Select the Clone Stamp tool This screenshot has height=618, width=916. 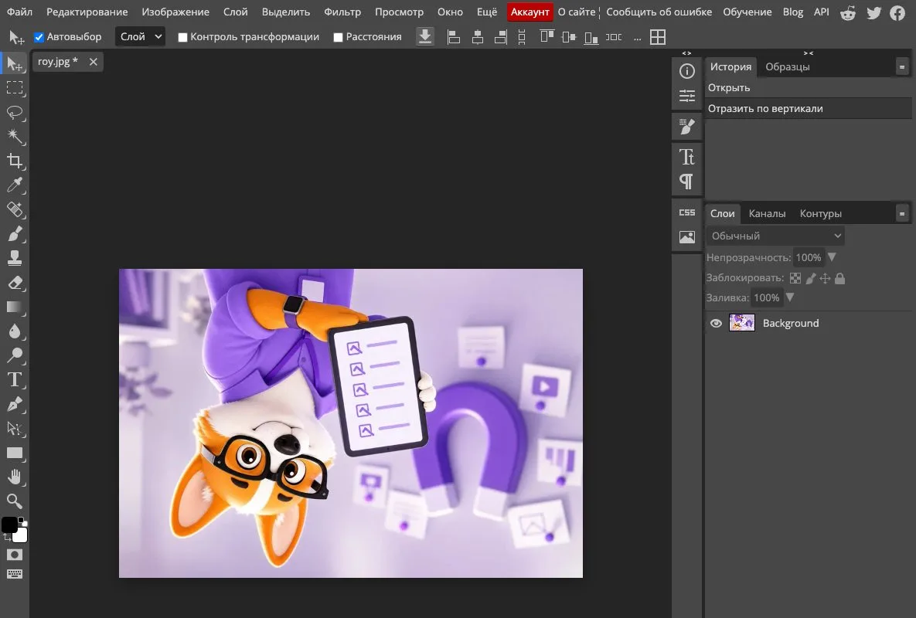coord(15,258)
